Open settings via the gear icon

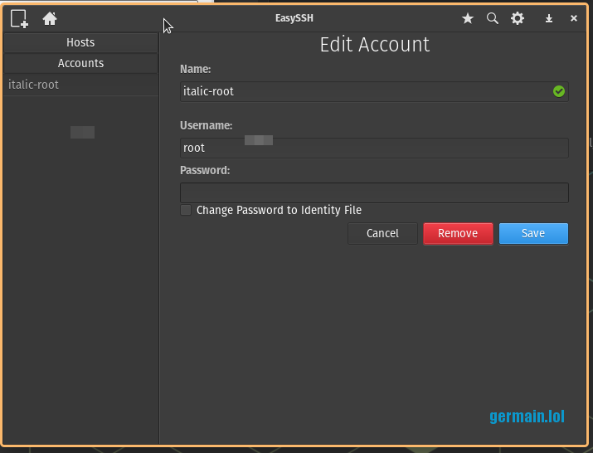518,18
